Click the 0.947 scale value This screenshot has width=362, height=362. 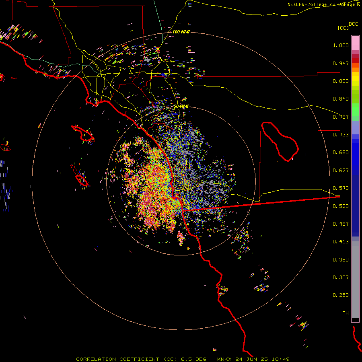pyautogui.click(x=341, y=63)
